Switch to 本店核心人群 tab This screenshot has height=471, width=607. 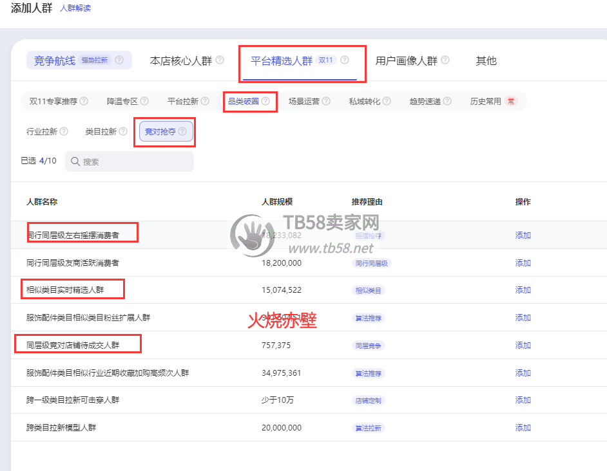click(x=180, y=61)
